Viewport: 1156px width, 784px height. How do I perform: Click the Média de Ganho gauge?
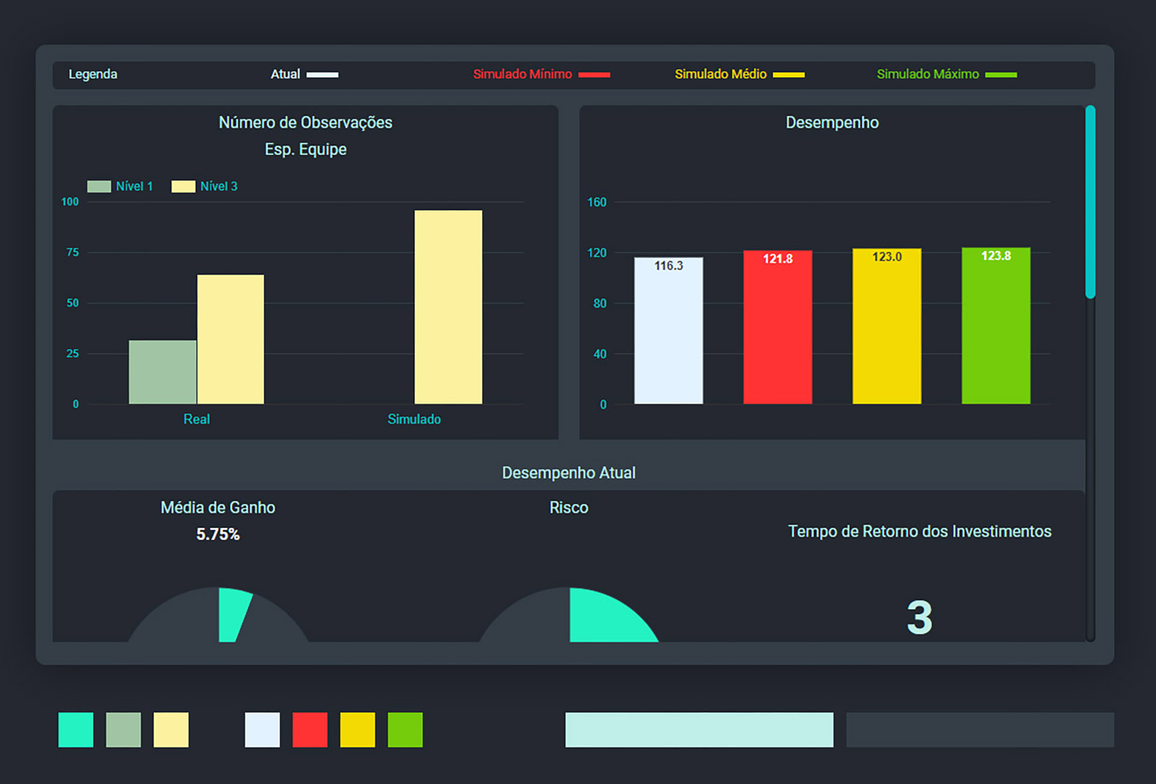click(x=219, y=615)
